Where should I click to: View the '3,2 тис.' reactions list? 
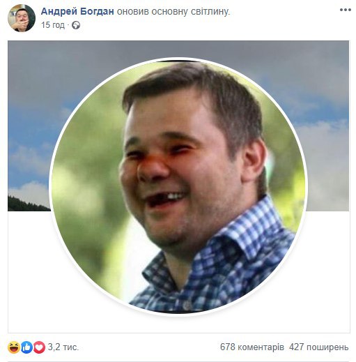pyautogui.click(x=63, y=347)
